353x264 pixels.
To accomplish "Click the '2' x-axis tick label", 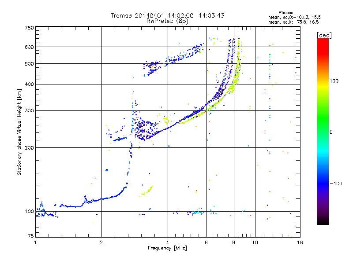I will pos(101,242).
